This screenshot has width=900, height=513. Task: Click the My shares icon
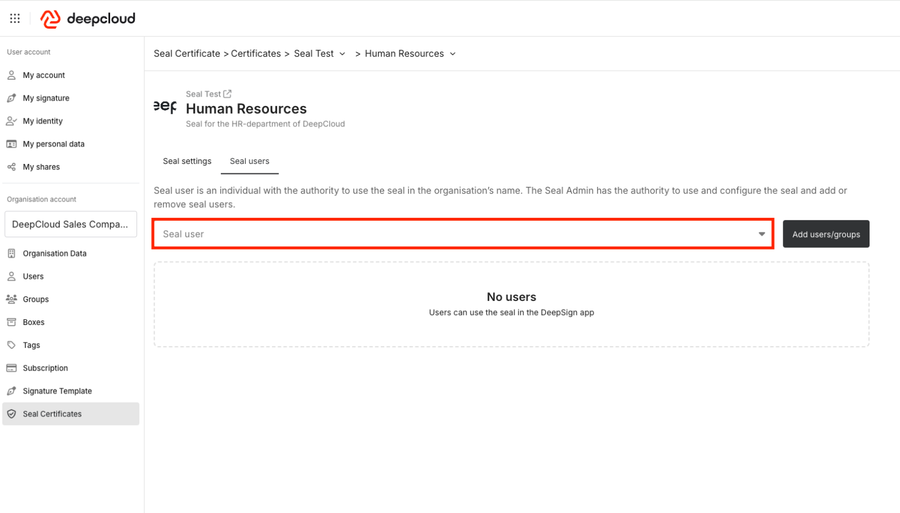[x=11, y=167]
